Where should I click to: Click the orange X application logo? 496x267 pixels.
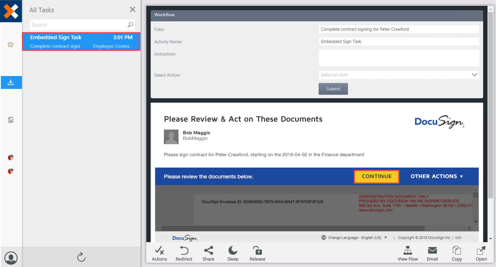tap(11, 11)
